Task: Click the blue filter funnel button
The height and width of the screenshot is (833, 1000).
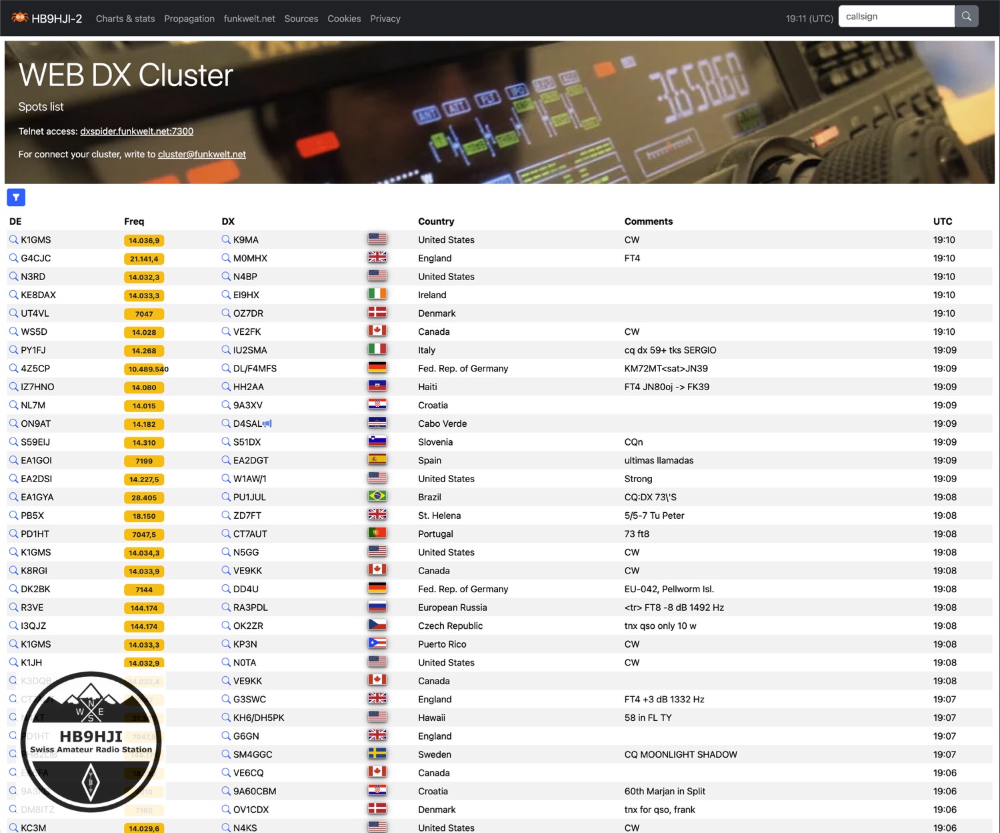Action: 16,197
